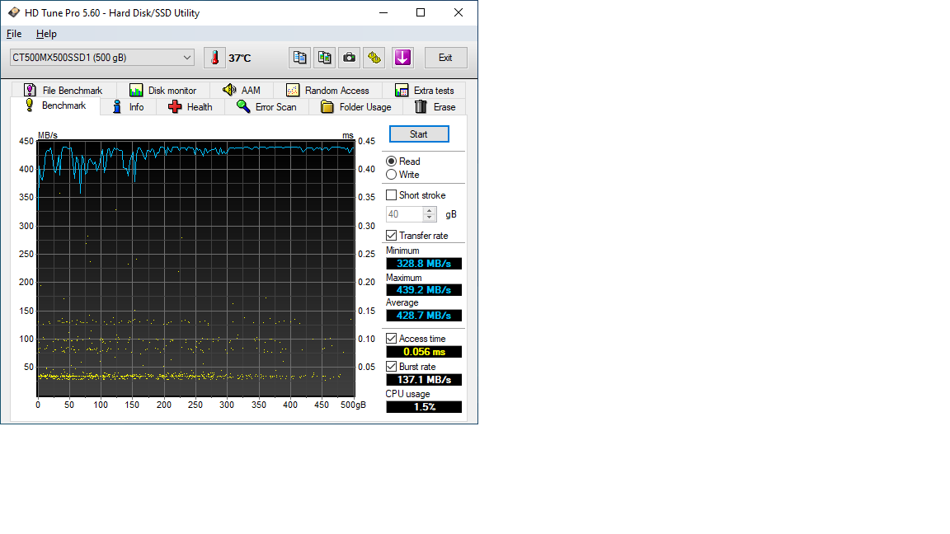
Task: Open the Health tab
Action: coord(190,107)
